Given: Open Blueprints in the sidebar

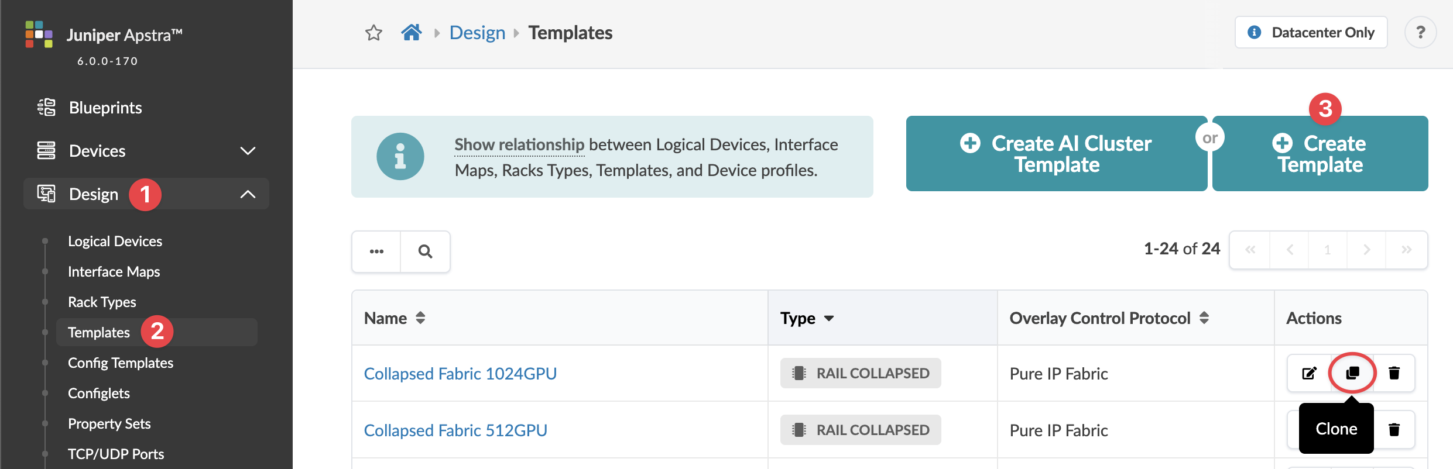Looking at the screenshot, I should (105, 108).
